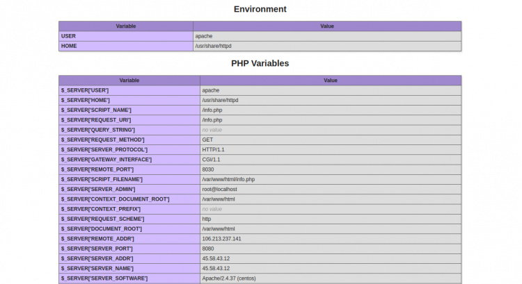This screenshot has height=284, width=522.
Task: Click the Environment section heading
Action: click(x=260, y=9)
